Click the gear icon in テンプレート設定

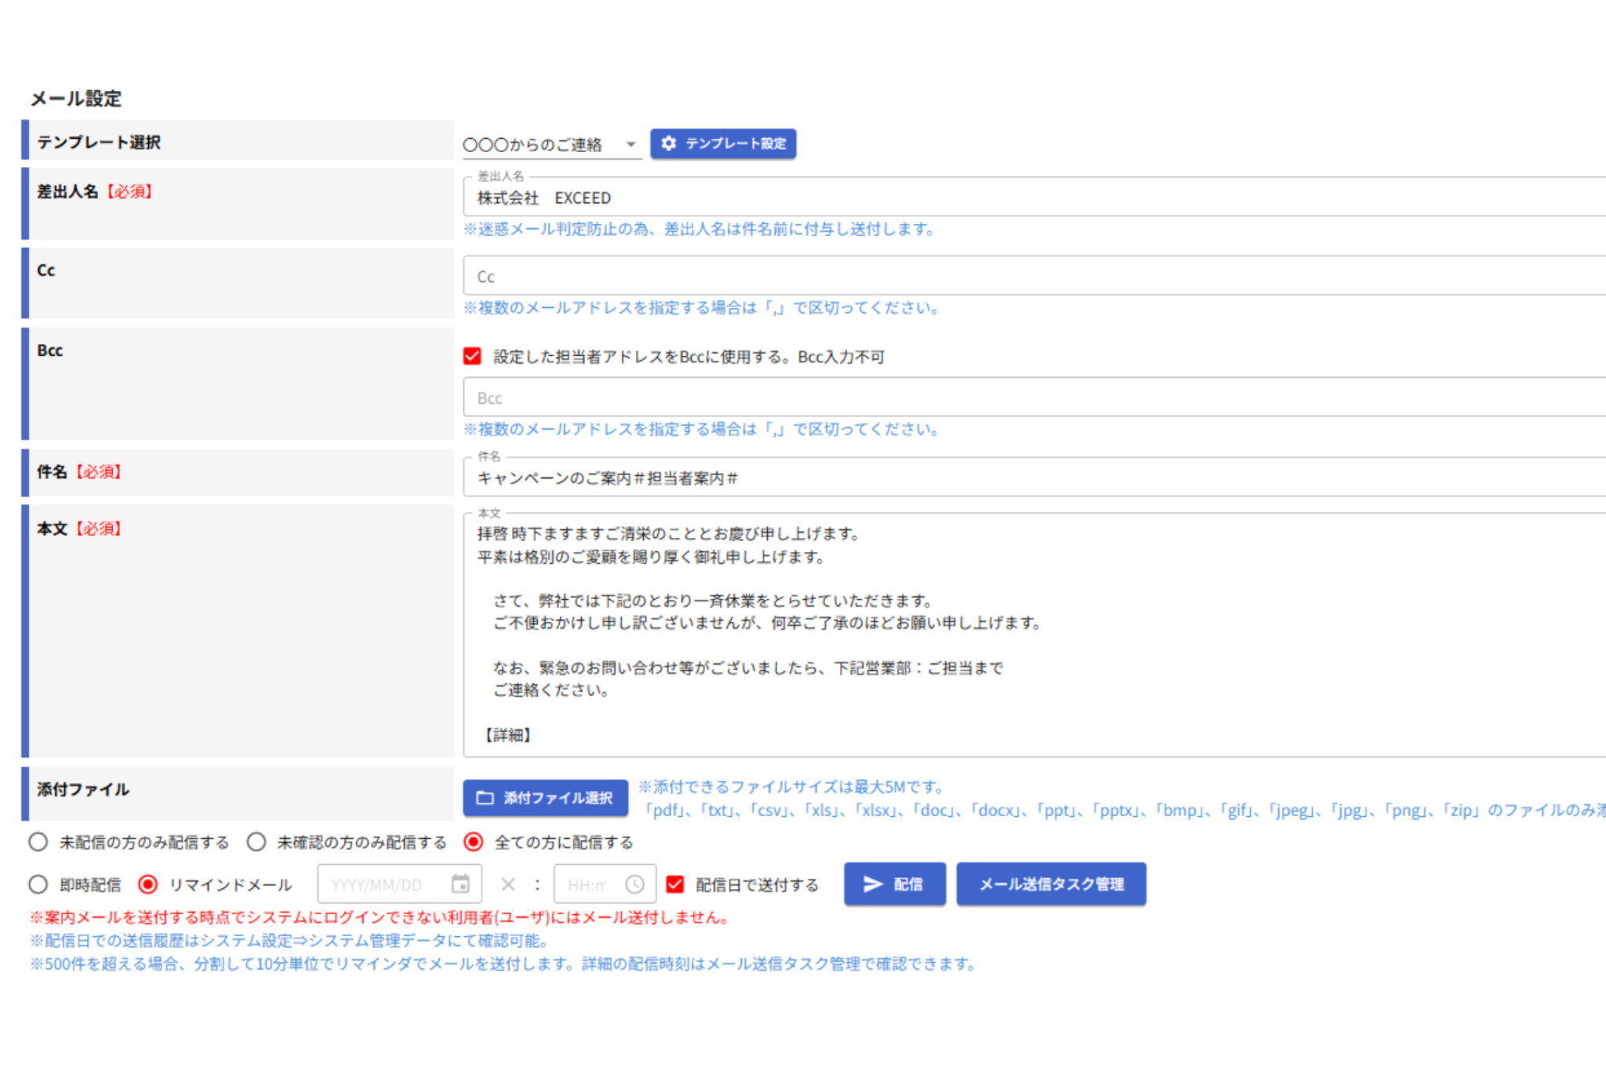pyautogui.click(x=668, y=143)
